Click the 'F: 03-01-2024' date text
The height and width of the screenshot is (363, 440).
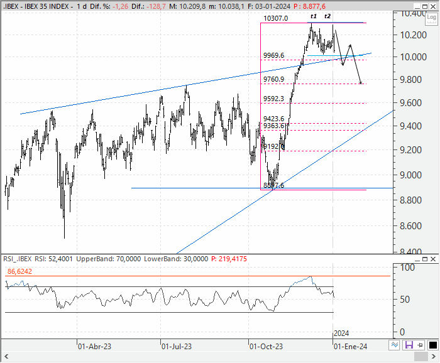[269, 6]
